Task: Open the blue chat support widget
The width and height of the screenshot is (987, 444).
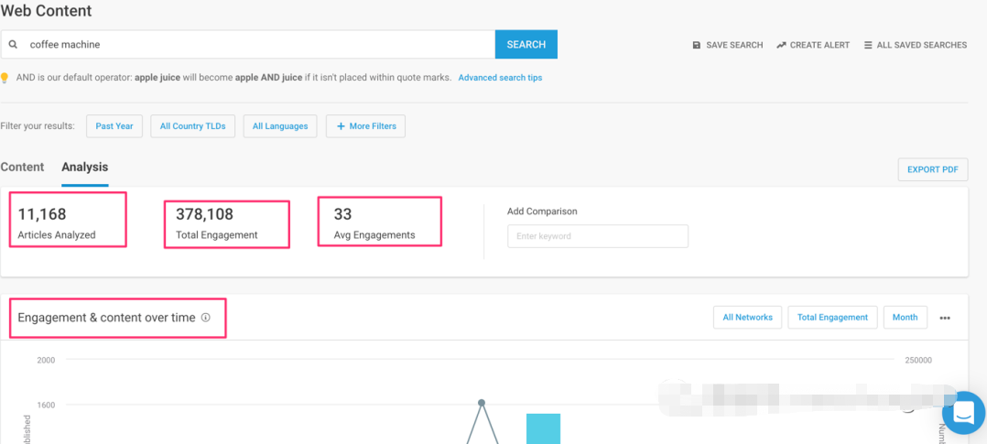Action: coord(963,413)
